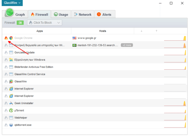Click the qbittorrent.exe app icon
189x136 pixels.
[x=11, y=125]
